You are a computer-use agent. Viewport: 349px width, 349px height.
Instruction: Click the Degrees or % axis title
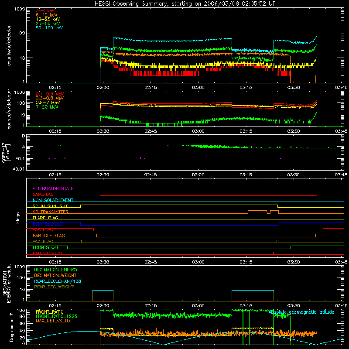11,327
